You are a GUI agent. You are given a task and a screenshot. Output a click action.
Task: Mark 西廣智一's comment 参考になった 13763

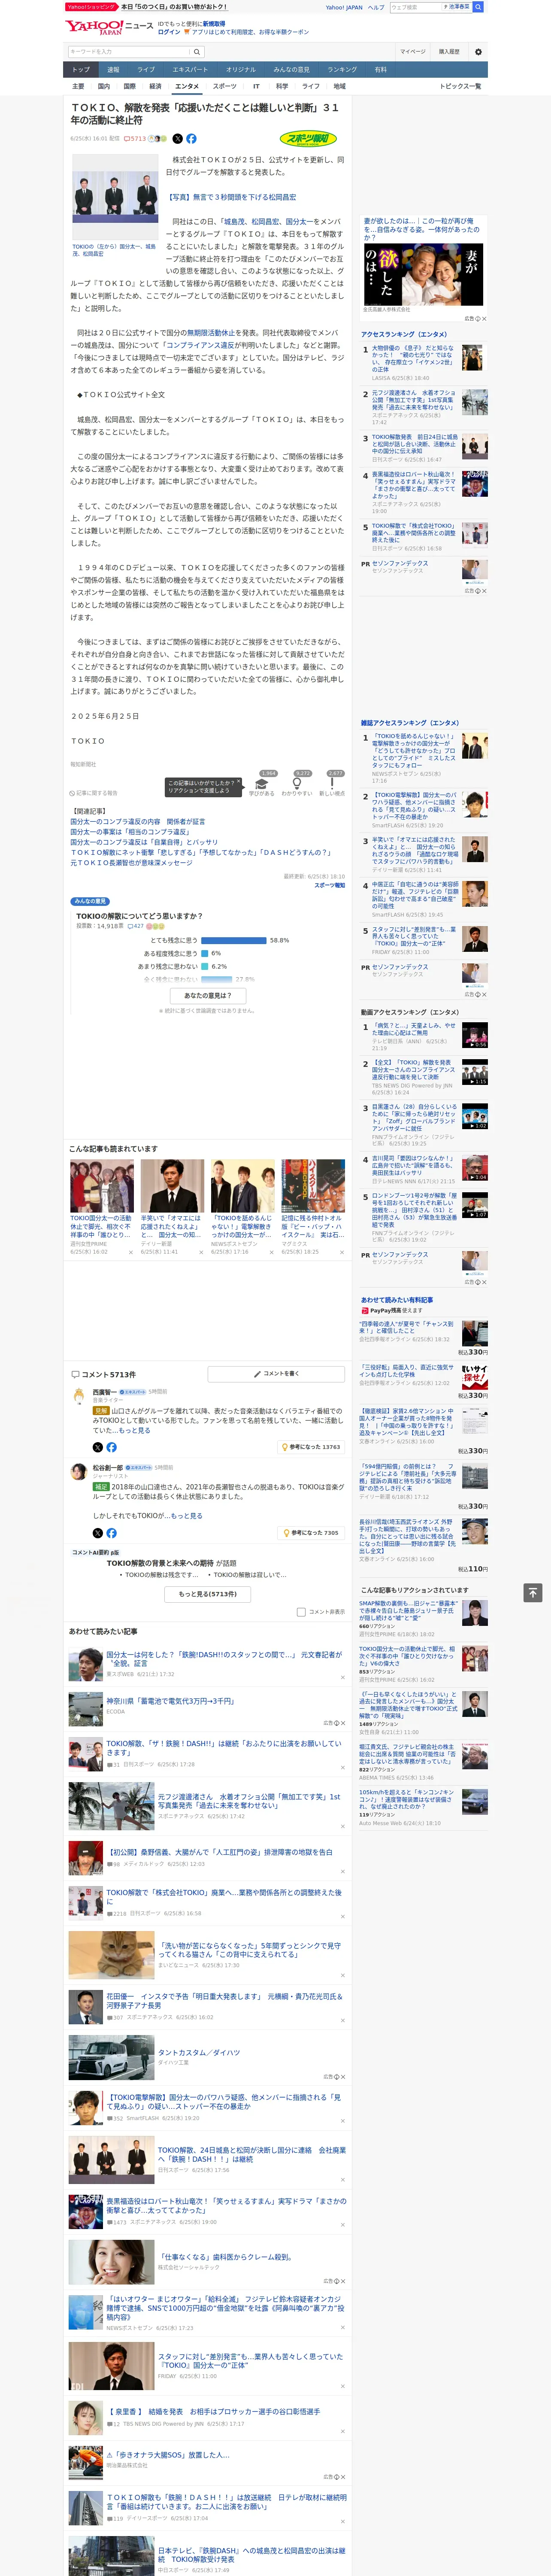coord(311,1447)
